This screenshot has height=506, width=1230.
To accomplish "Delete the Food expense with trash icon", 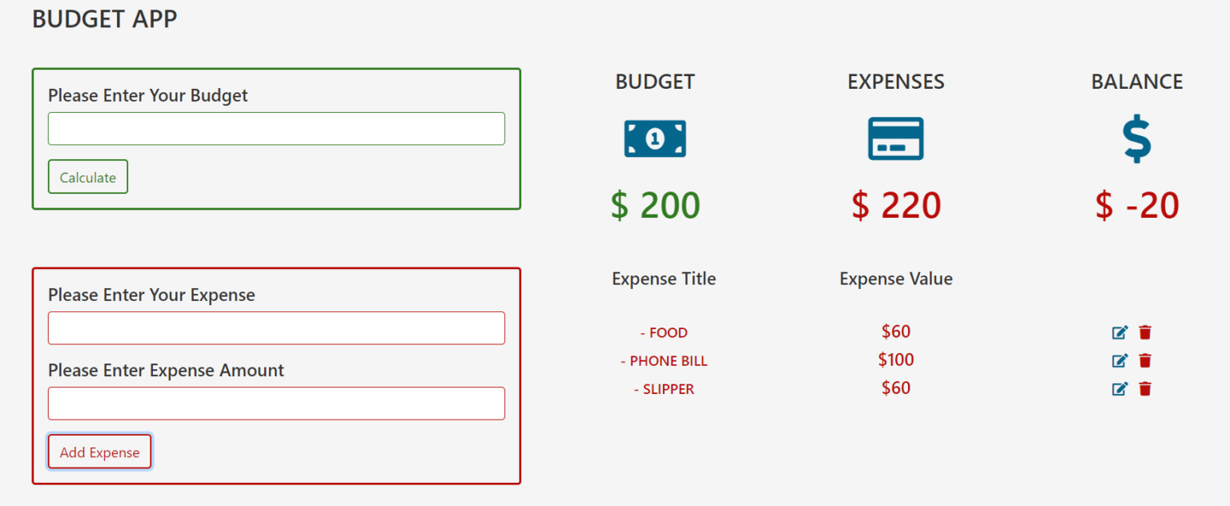I will click(1145, 332).
